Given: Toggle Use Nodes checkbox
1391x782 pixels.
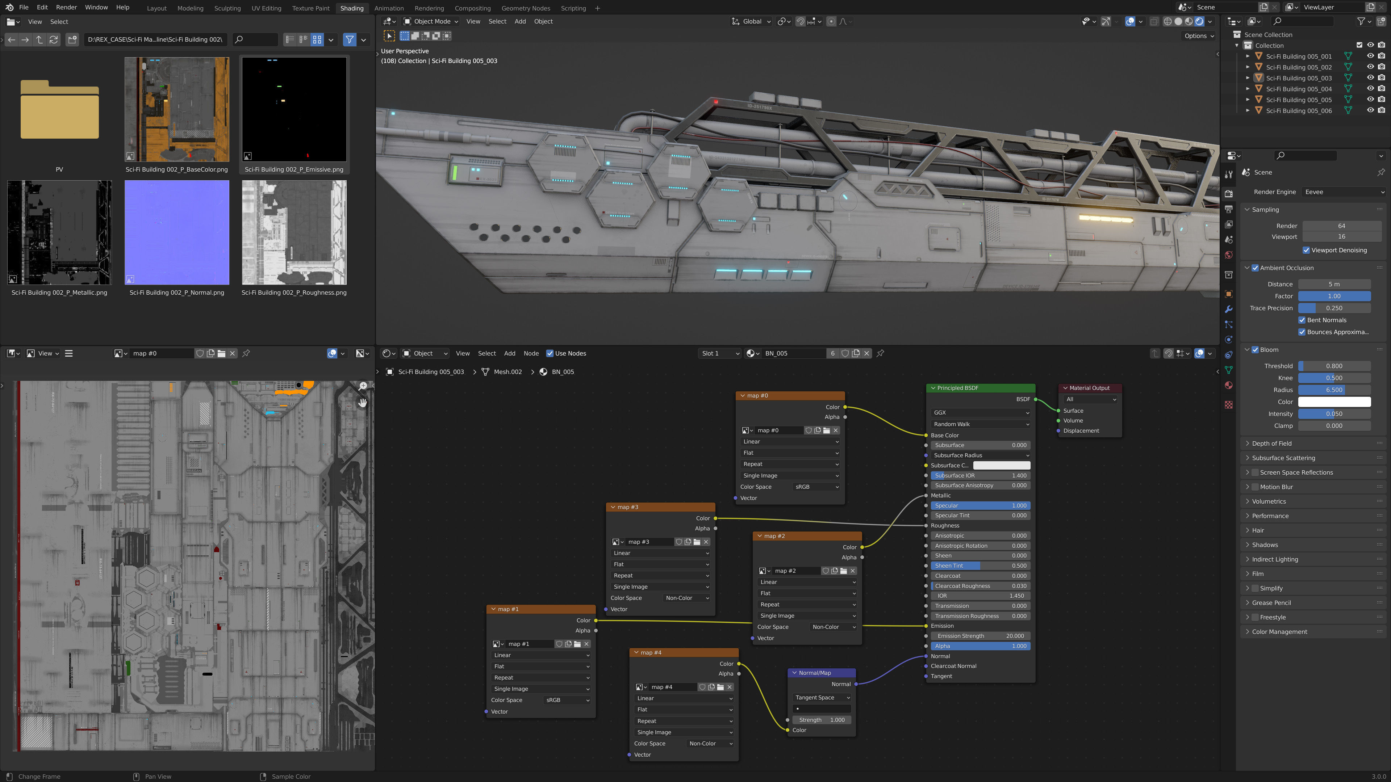Looking at the screenshot, I should click(x=550, y=353).
